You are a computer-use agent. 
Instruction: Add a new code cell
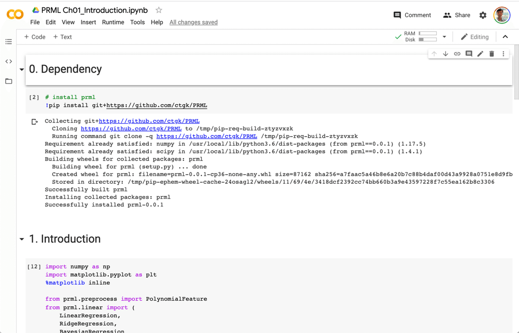[x=35, y=37]
